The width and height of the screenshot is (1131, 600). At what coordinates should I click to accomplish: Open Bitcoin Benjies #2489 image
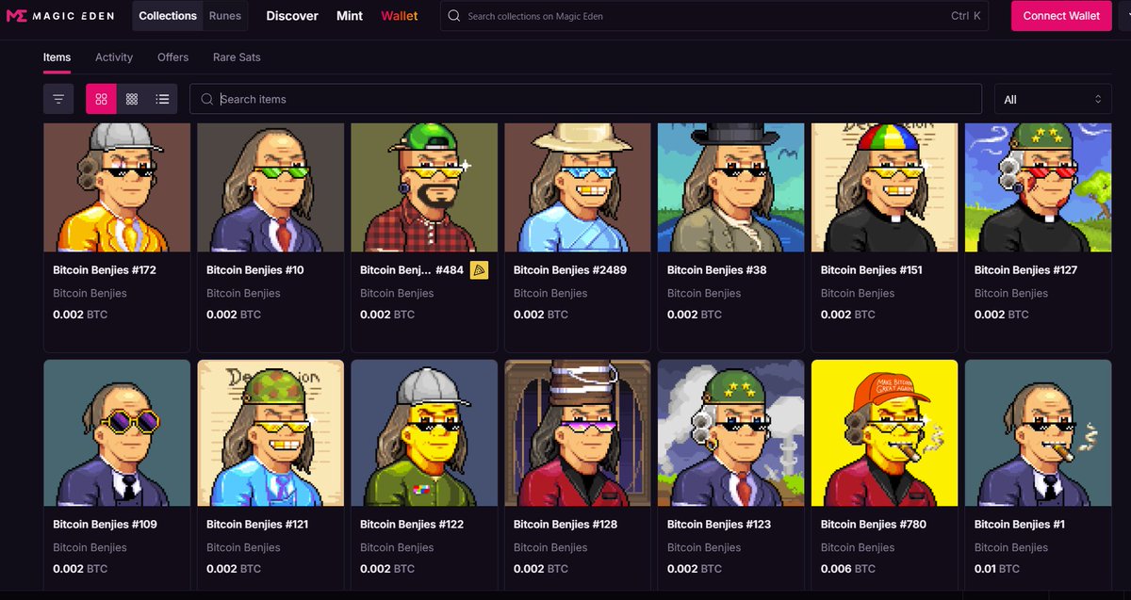(578, 186)
